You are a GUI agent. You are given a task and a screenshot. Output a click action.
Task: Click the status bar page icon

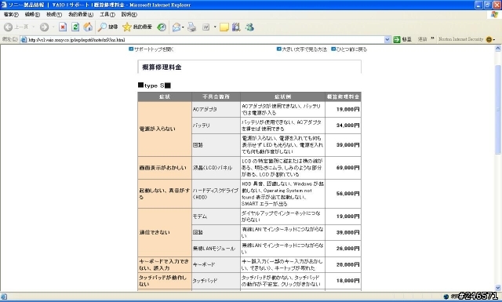tap(4, 297)
